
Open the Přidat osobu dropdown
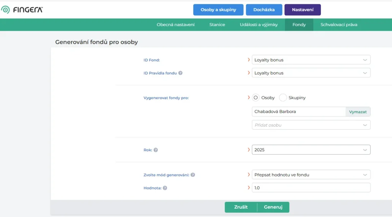pyautogui.click(x=311, y=125)
